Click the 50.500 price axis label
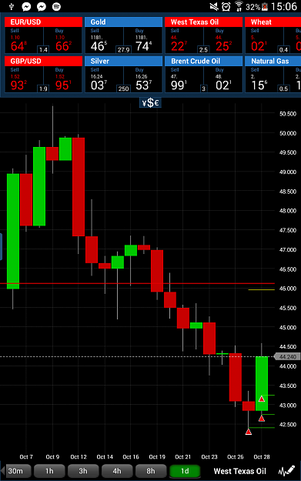The height and width of the screenshot is (481, 301). pyautogui.click(x=288, y=114)
